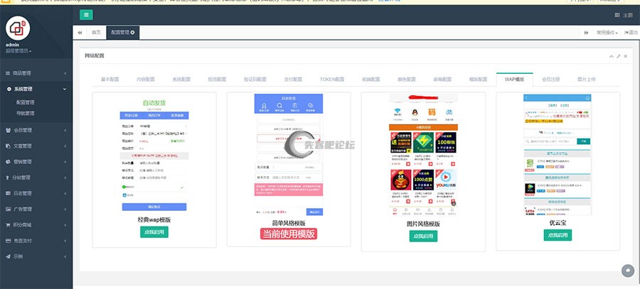Close the 配置管理 tab via X icon

pos(132,33)
